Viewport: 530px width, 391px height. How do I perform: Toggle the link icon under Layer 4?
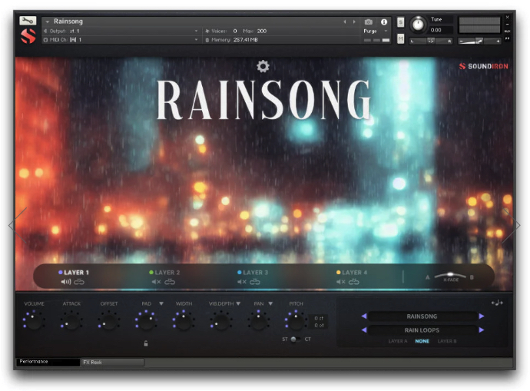[354, 281]
